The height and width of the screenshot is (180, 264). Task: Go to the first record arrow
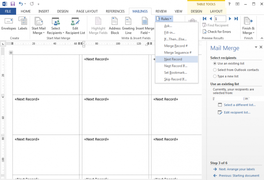point(205,19)
